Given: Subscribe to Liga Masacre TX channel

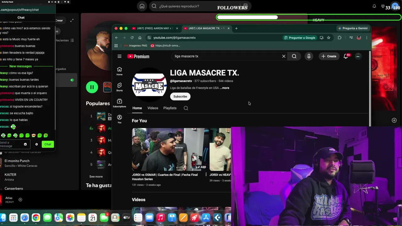Looking at the screenshot, I should [x=180, y=96].
